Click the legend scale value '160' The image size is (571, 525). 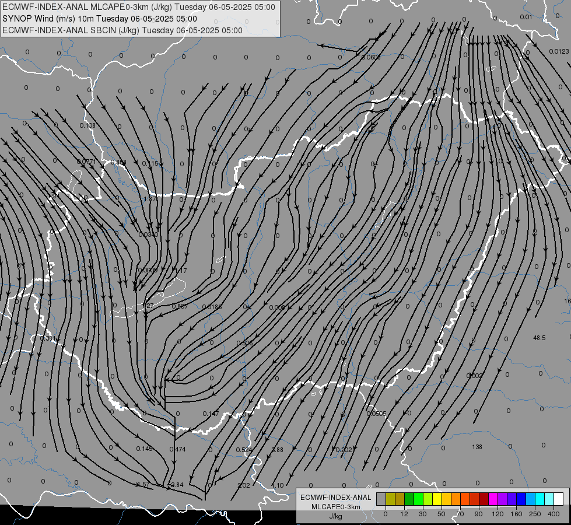click(516, 514)
